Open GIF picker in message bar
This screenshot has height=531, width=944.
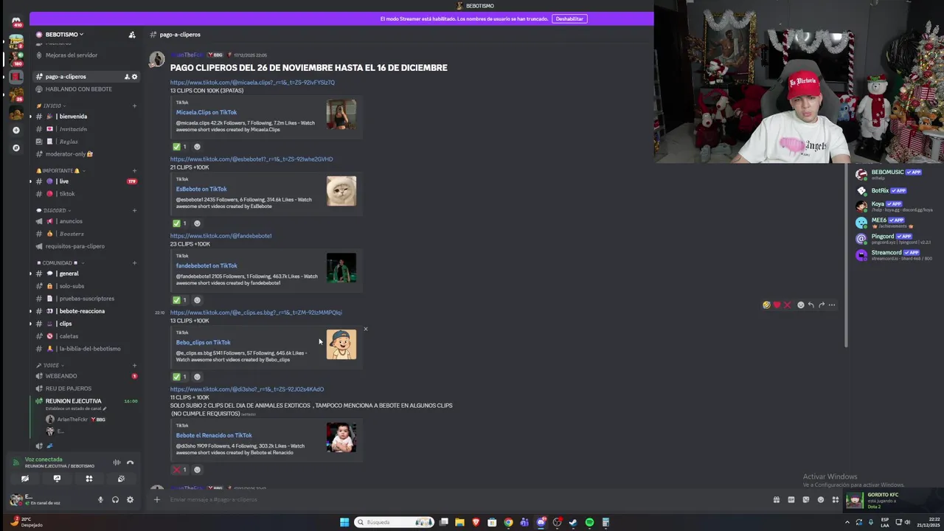click(x=791, y=499)
